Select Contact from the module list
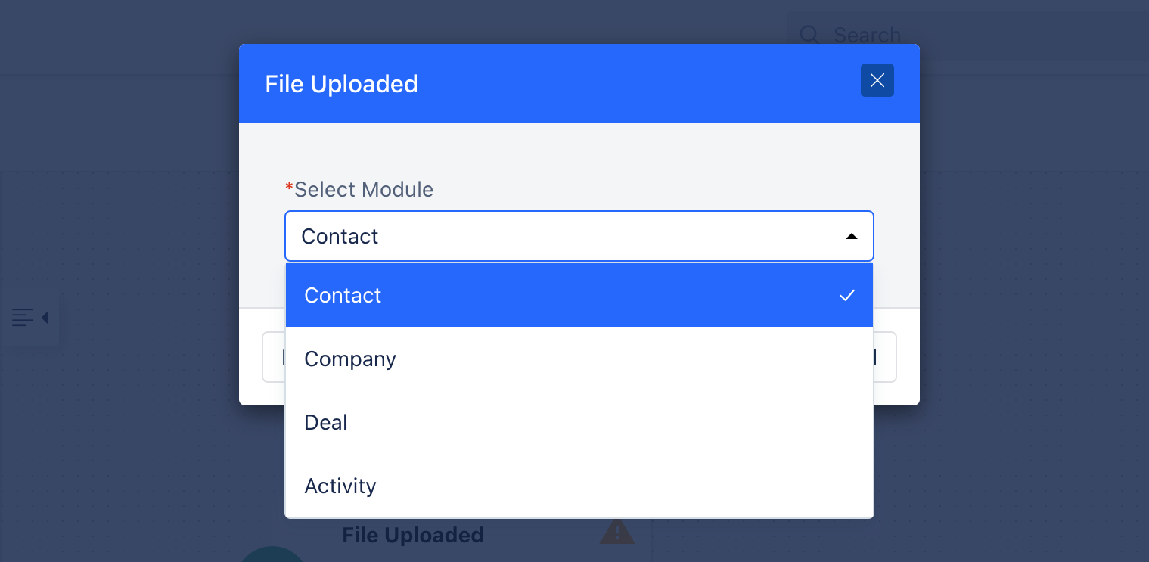The width and height of the screenshot is (1149, 562). pos(579,295)
